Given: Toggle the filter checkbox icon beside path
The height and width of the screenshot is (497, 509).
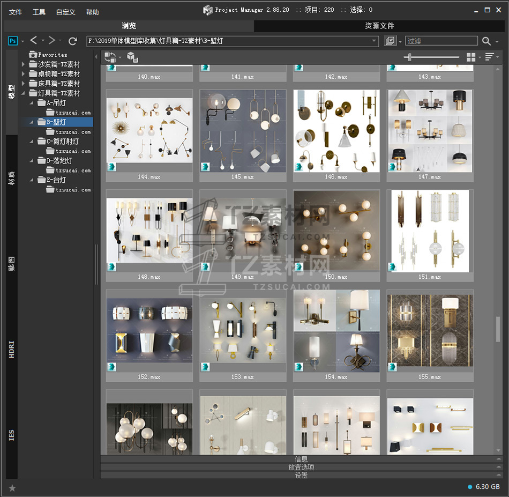Looking at the screenshot, I should click(x=390, y=41).
